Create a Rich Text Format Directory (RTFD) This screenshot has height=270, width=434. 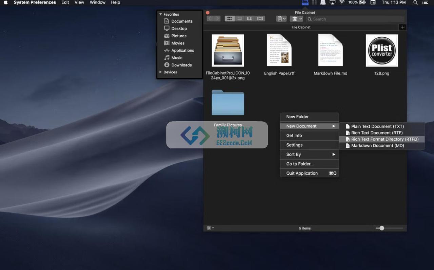point(382,139)
